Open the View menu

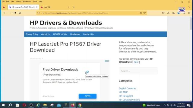pyautogui.click(x=12, y=1)
